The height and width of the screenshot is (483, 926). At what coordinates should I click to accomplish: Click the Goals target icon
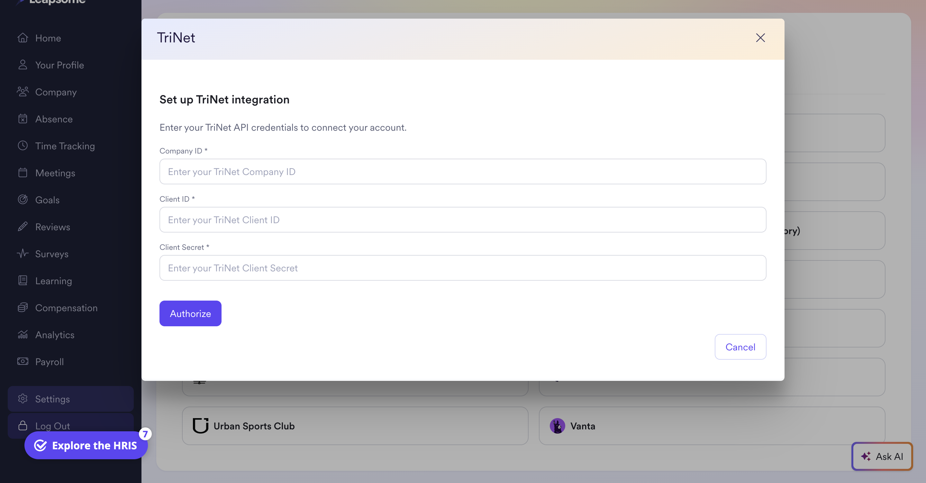23,200
